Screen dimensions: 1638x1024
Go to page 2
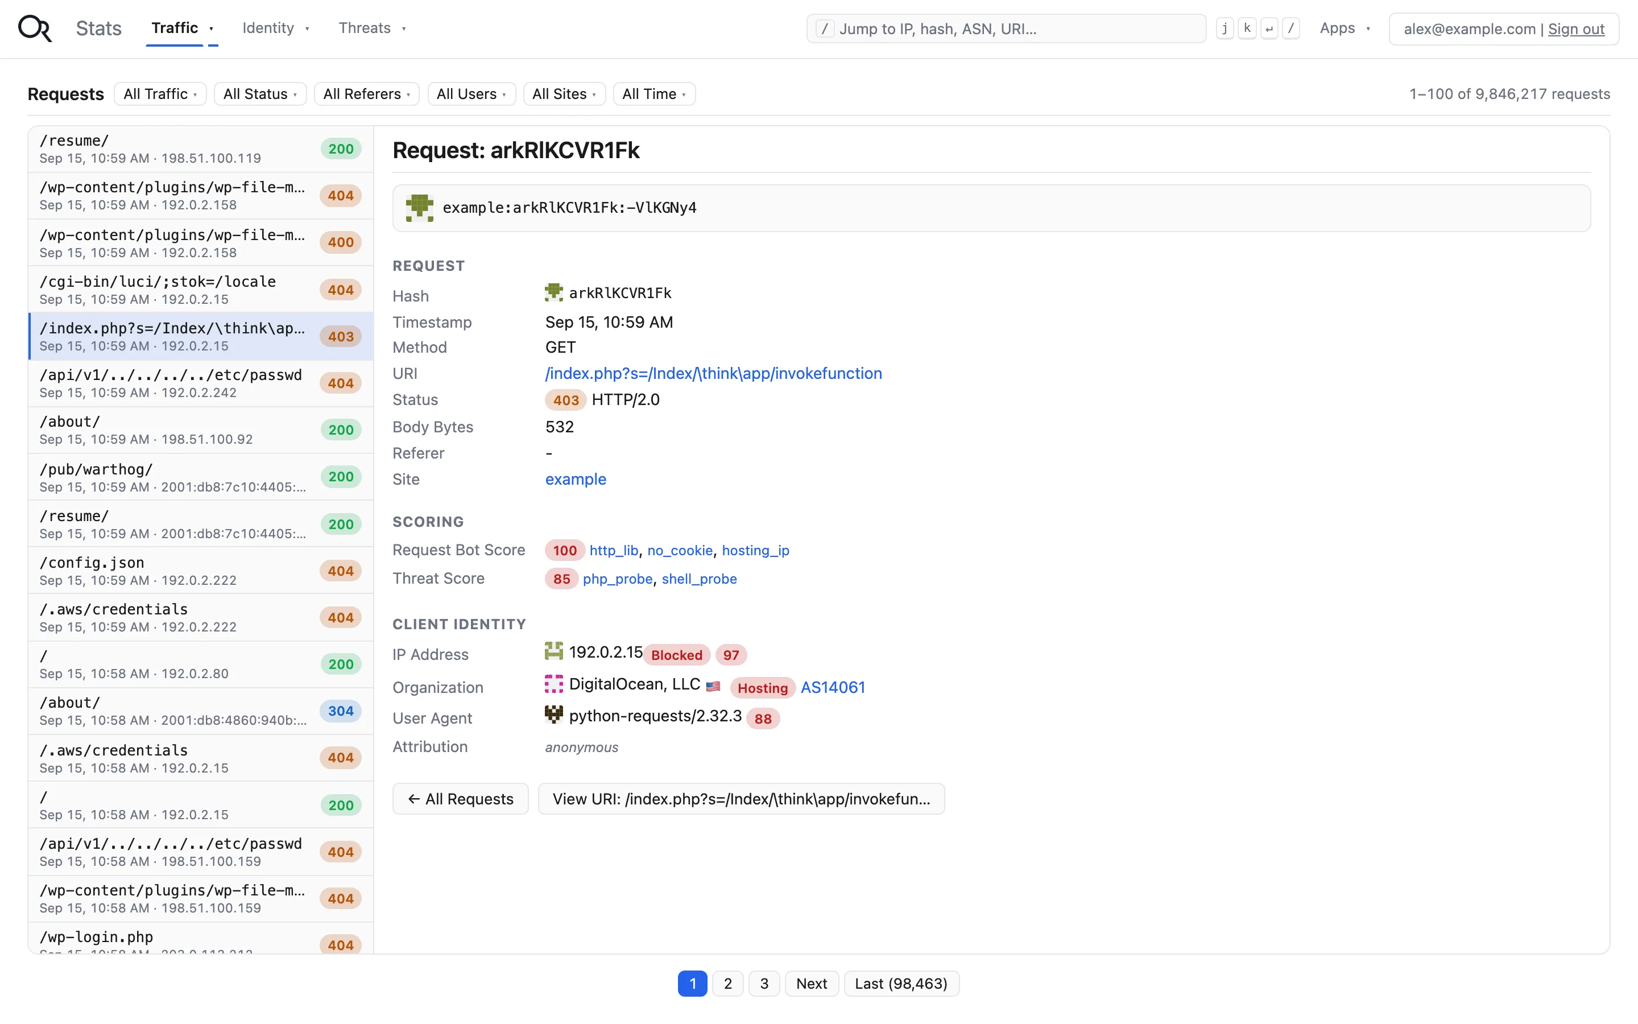click(727, 984)
